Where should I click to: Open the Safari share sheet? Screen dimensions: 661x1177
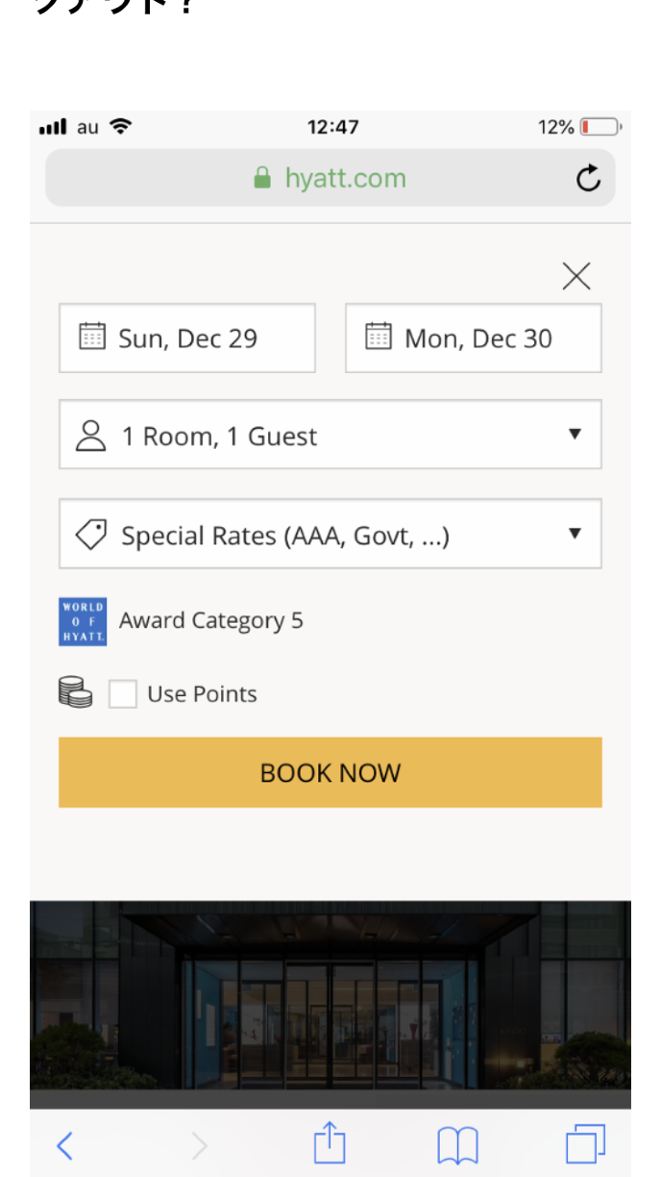pyautogui.click(x=330, y=1143)
